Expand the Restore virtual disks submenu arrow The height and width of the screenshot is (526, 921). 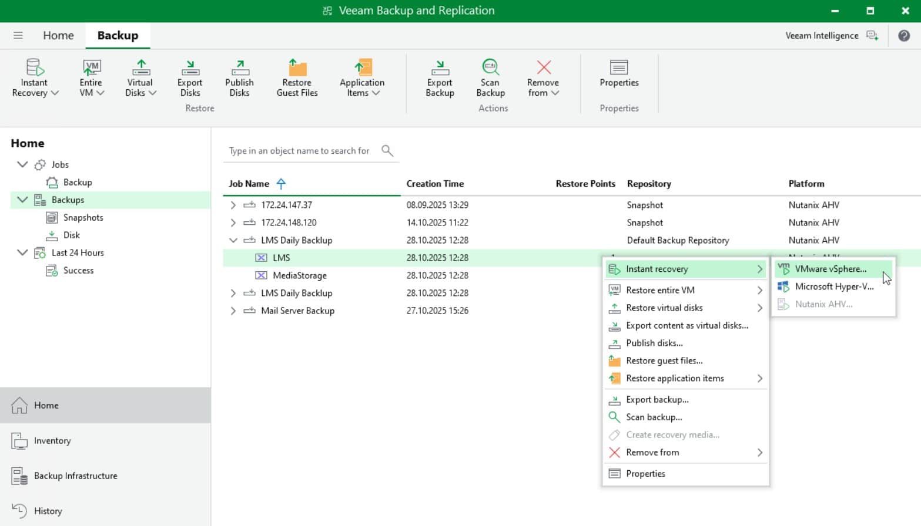click(x=759, y=308)
